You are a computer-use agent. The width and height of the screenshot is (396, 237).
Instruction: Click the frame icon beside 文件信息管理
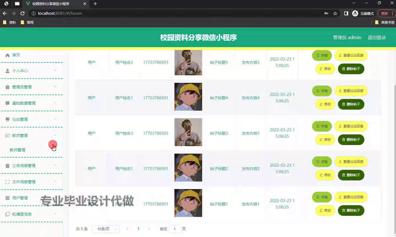tap(7, 182)
